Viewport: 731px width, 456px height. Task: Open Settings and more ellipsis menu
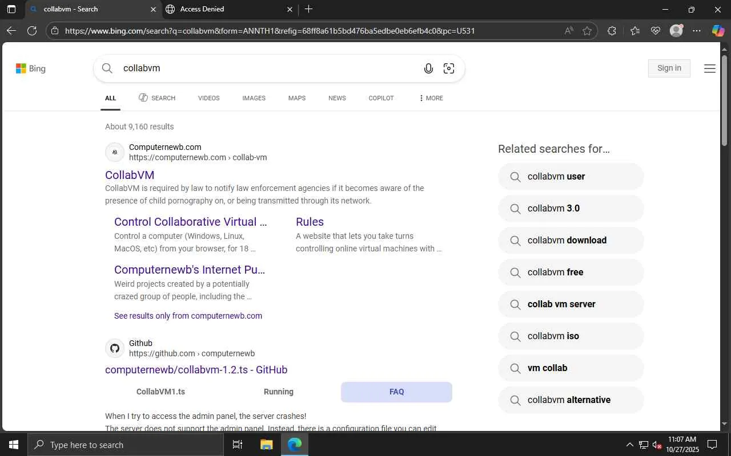click(697, 31)
